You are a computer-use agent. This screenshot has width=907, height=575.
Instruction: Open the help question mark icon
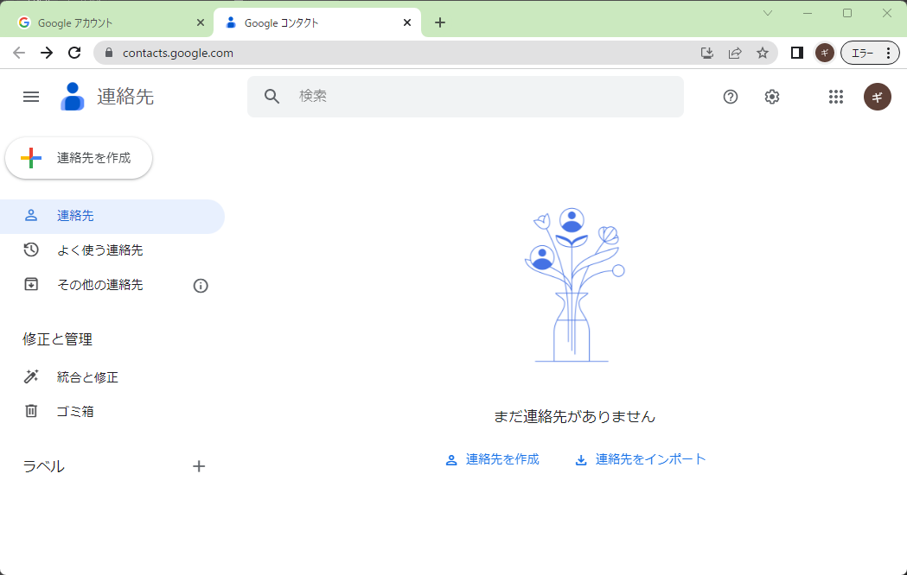(x=731, y=97)
